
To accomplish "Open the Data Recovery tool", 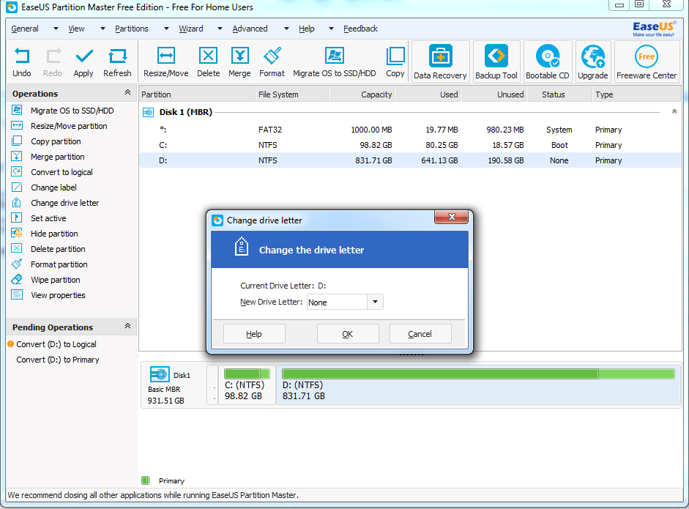I will 440,62.
